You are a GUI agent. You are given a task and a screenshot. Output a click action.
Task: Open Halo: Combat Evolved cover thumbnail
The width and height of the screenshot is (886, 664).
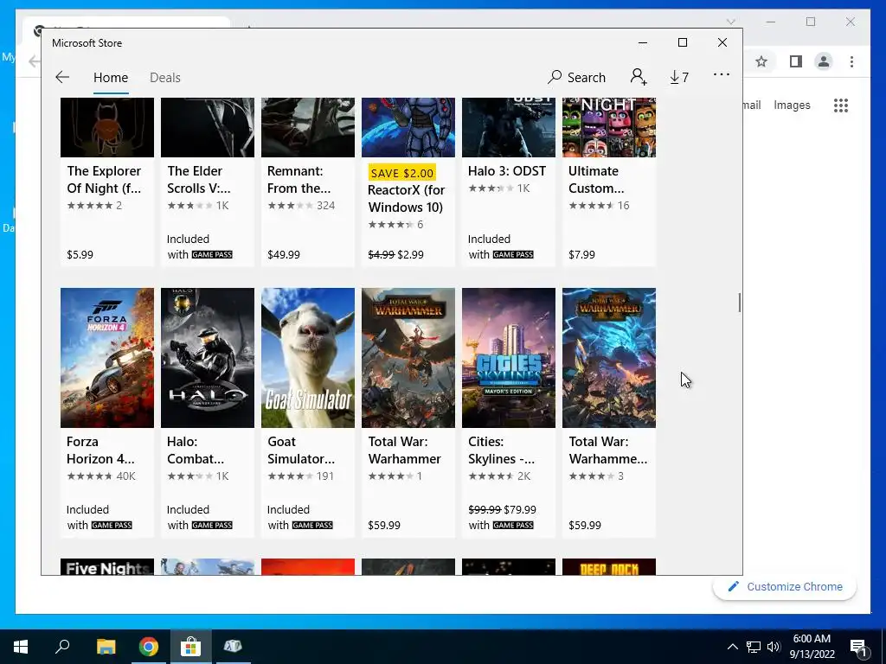tap(208, 357)
